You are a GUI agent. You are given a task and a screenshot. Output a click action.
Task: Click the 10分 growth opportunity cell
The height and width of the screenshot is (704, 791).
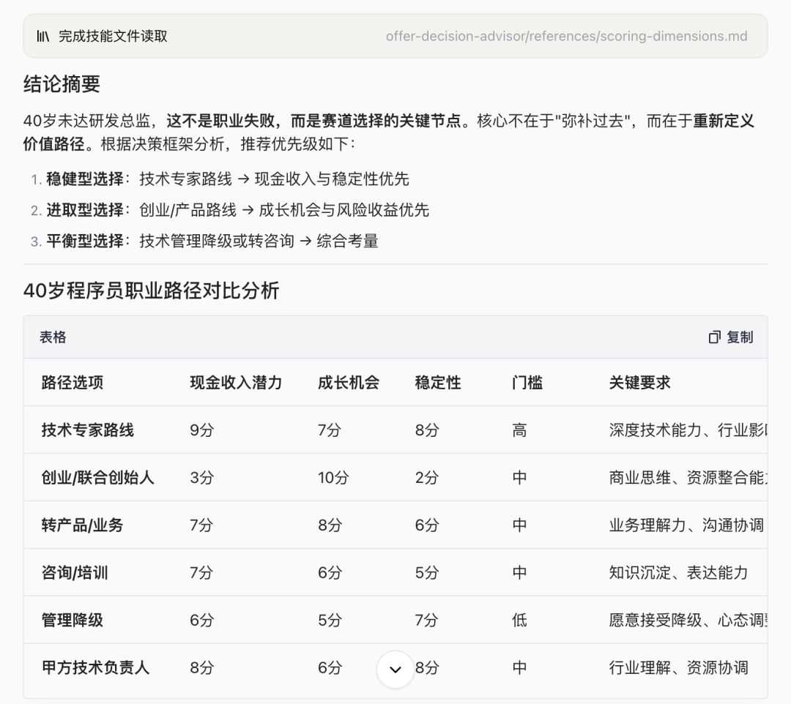(333, 477)
